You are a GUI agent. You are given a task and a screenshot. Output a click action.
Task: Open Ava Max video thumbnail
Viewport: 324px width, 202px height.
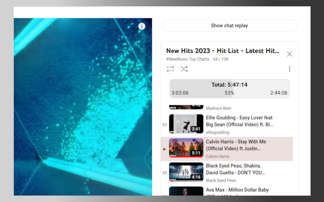coord(186,191)
